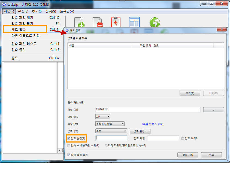The image size is (230, 173).
Task: Click the 제거(D) button
Action: click(213, 93)
